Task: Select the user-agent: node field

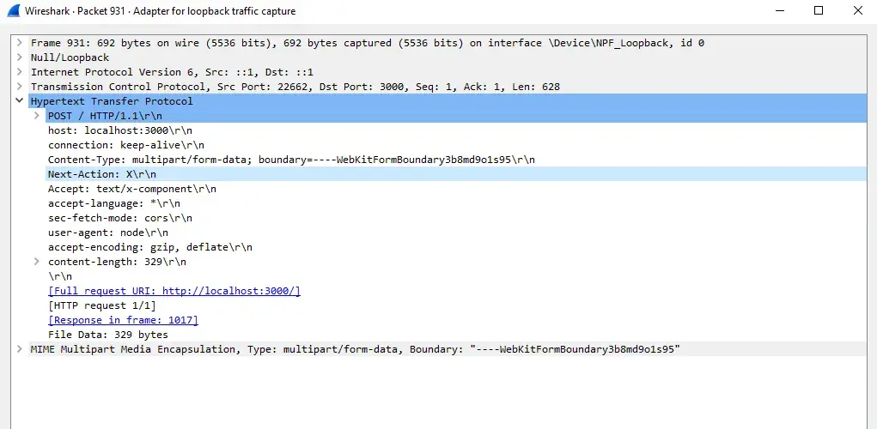Action: (107, 233)
